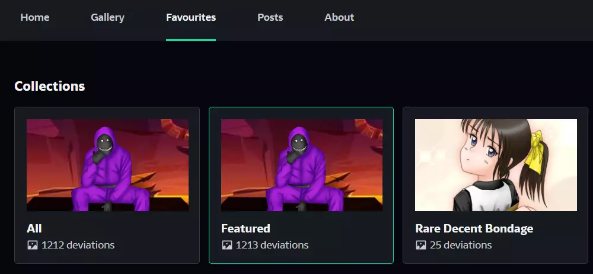Select the Favourites tab

point(191,17)
